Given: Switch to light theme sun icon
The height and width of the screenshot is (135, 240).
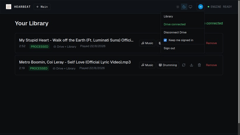Looking at the screenshot, I should pyautogui.click(x=178, y=7).
